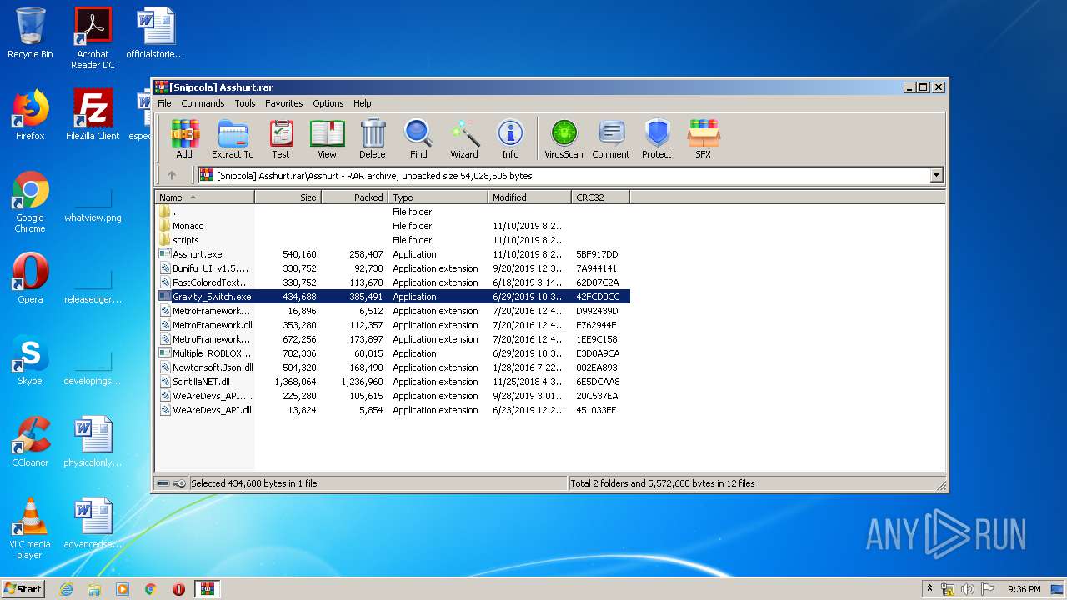The width and height of the screenshot is (1067, 600).
Task: Open Help menu
Action: (x=363, y=103)
